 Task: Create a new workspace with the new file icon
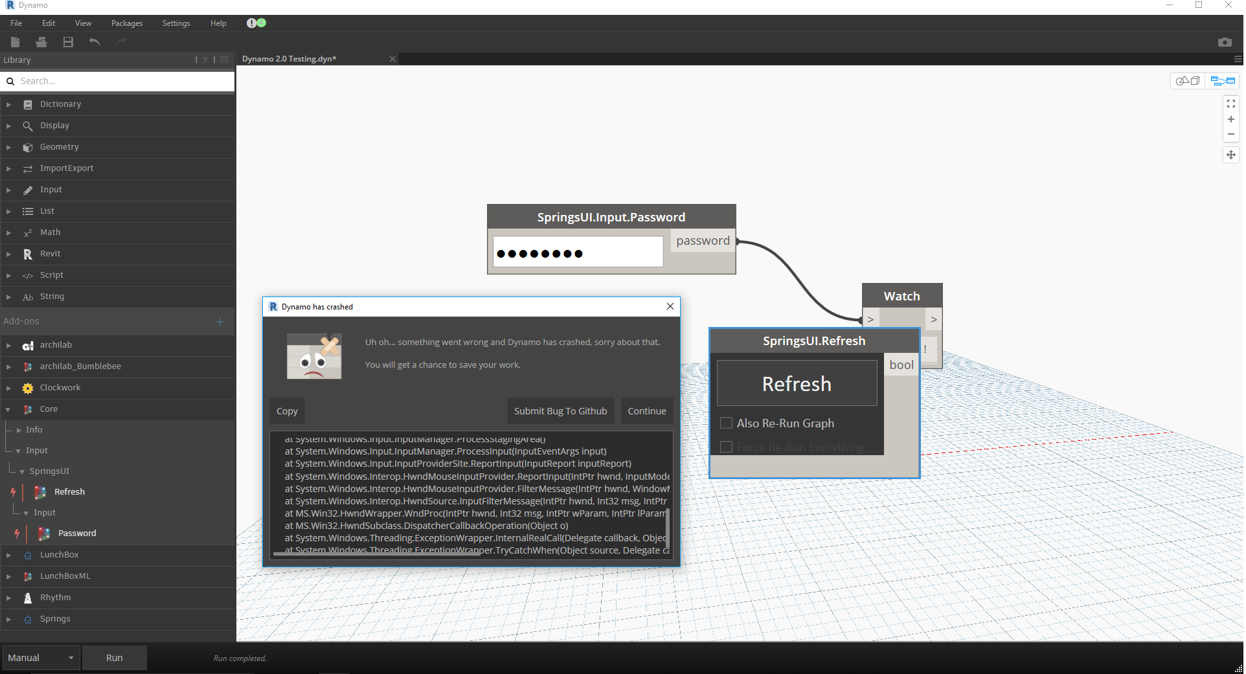point(15,42)
